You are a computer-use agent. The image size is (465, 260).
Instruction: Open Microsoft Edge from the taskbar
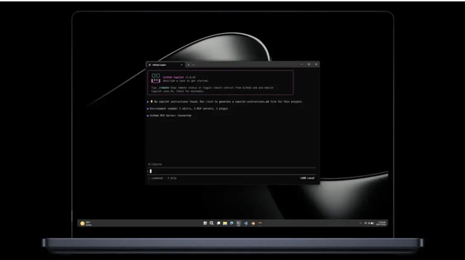click(x=231, y=223)
